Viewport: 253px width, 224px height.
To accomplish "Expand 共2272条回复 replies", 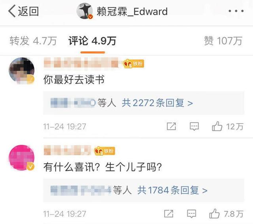I will click(x=157, y=103).
